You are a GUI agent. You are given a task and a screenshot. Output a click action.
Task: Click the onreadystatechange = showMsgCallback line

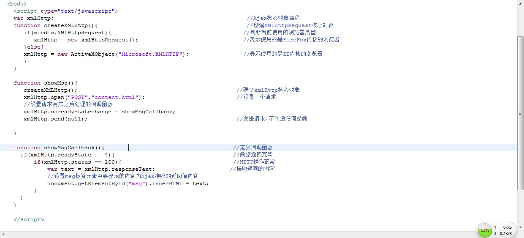click(100, 112)
